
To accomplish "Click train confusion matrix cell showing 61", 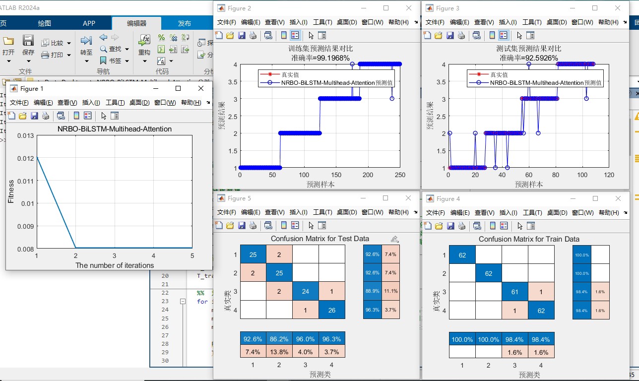I will click(514, 292).
